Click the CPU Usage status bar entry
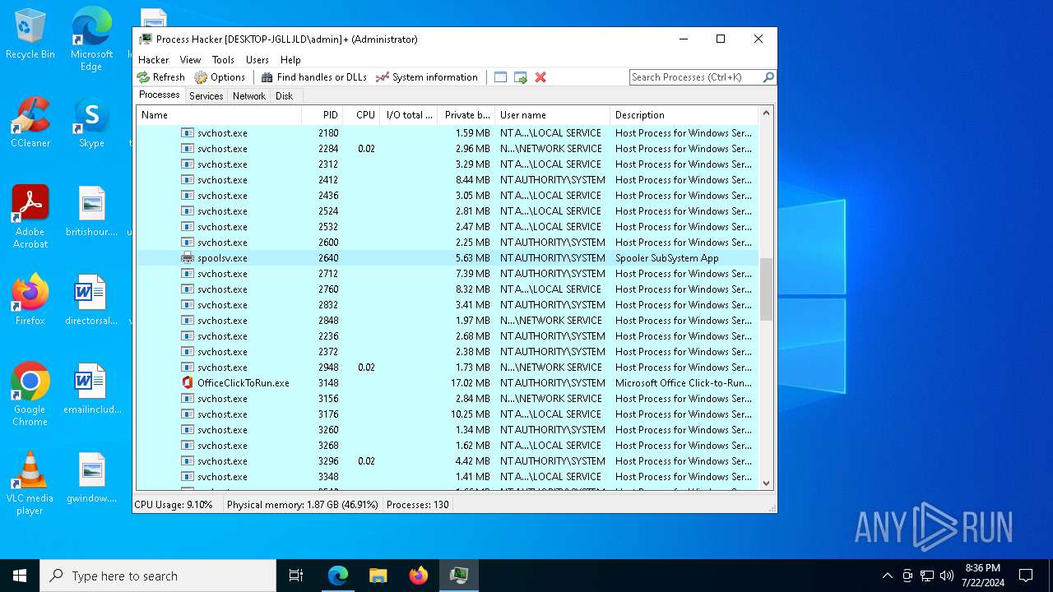 point(174,505)
